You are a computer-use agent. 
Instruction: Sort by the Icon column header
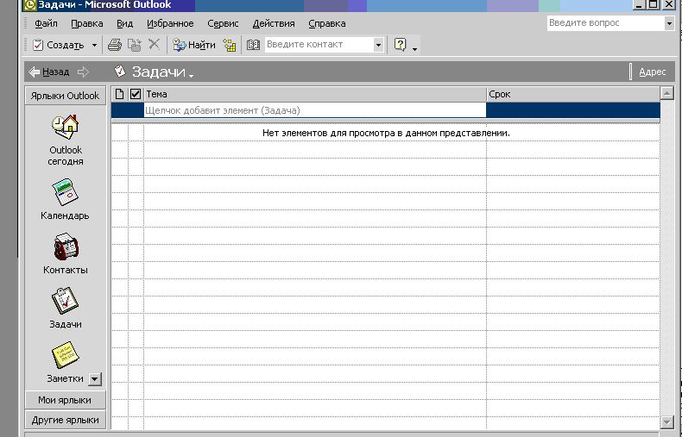[x=120, y=94]
